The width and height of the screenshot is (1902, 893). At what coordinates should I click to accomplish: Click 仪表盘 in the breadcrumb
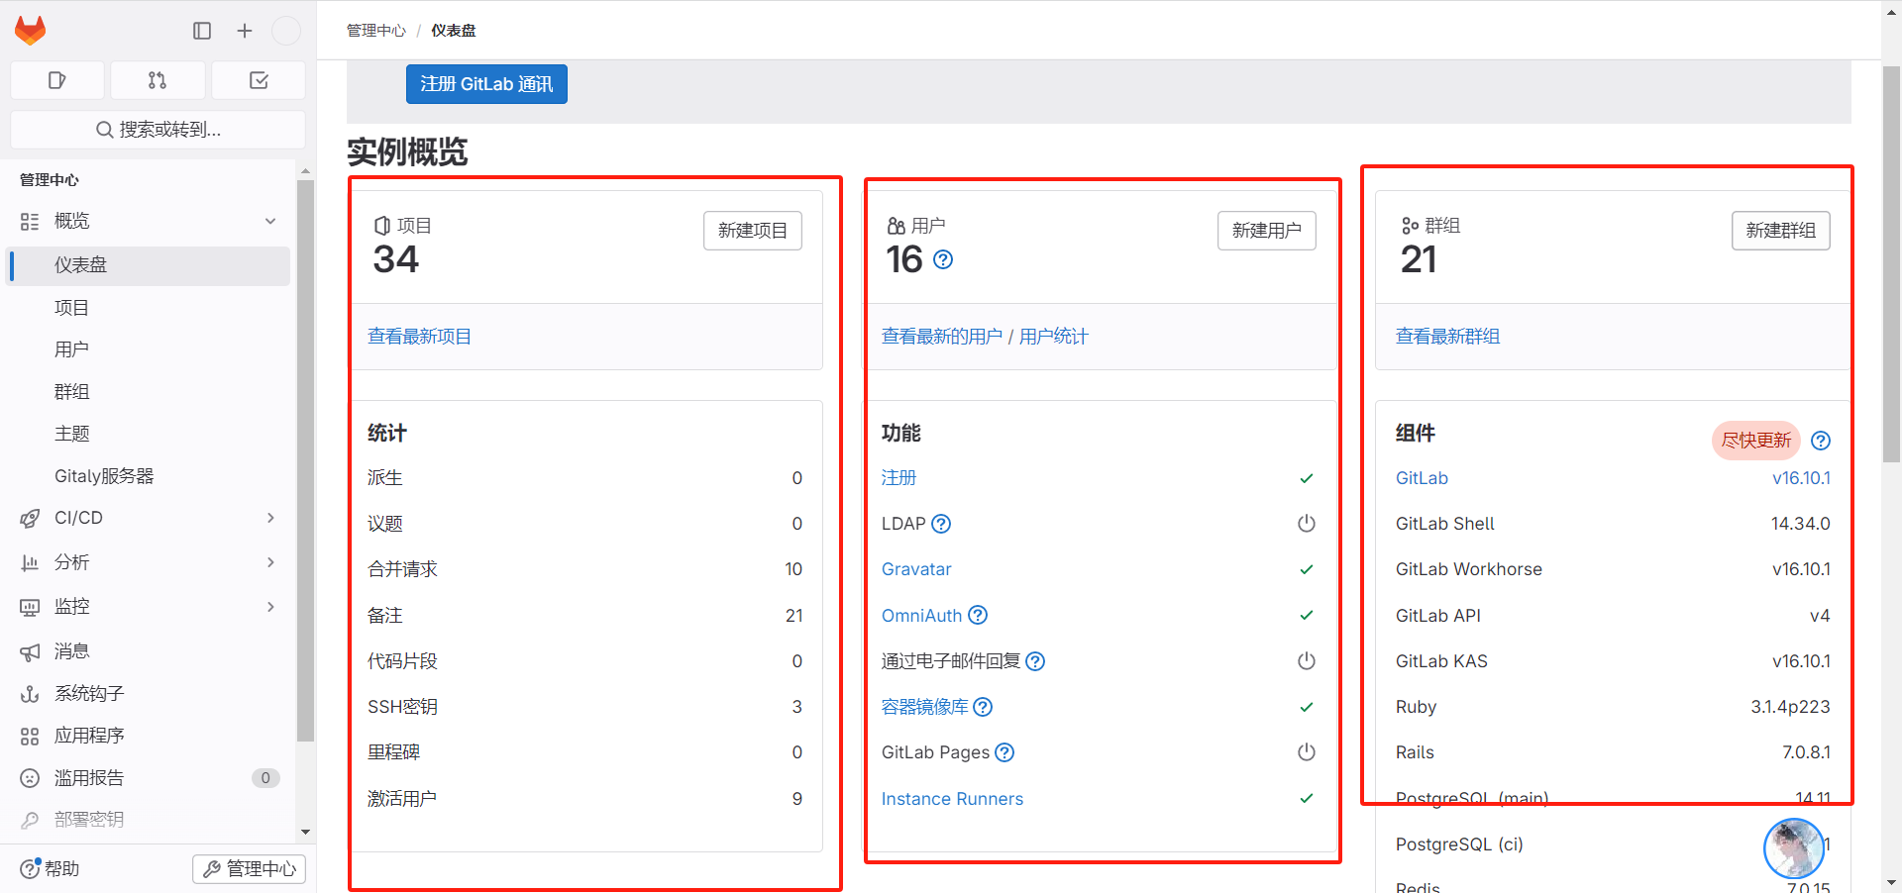[x=454, y=31]
